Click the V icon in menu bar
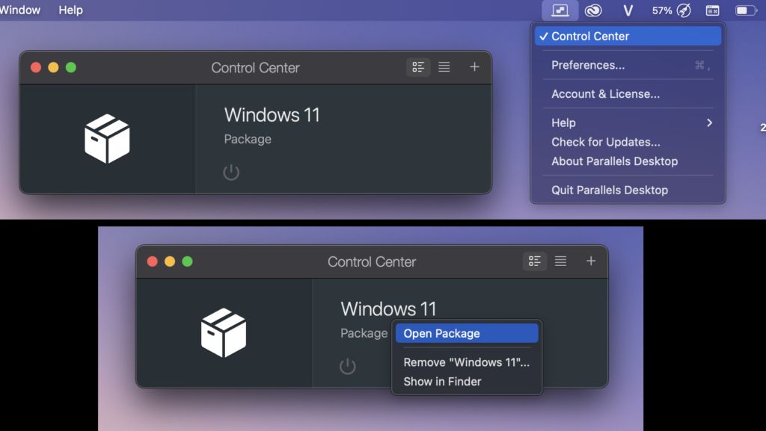The height and width of the screenshot is (431, 766). pos(628,10)
